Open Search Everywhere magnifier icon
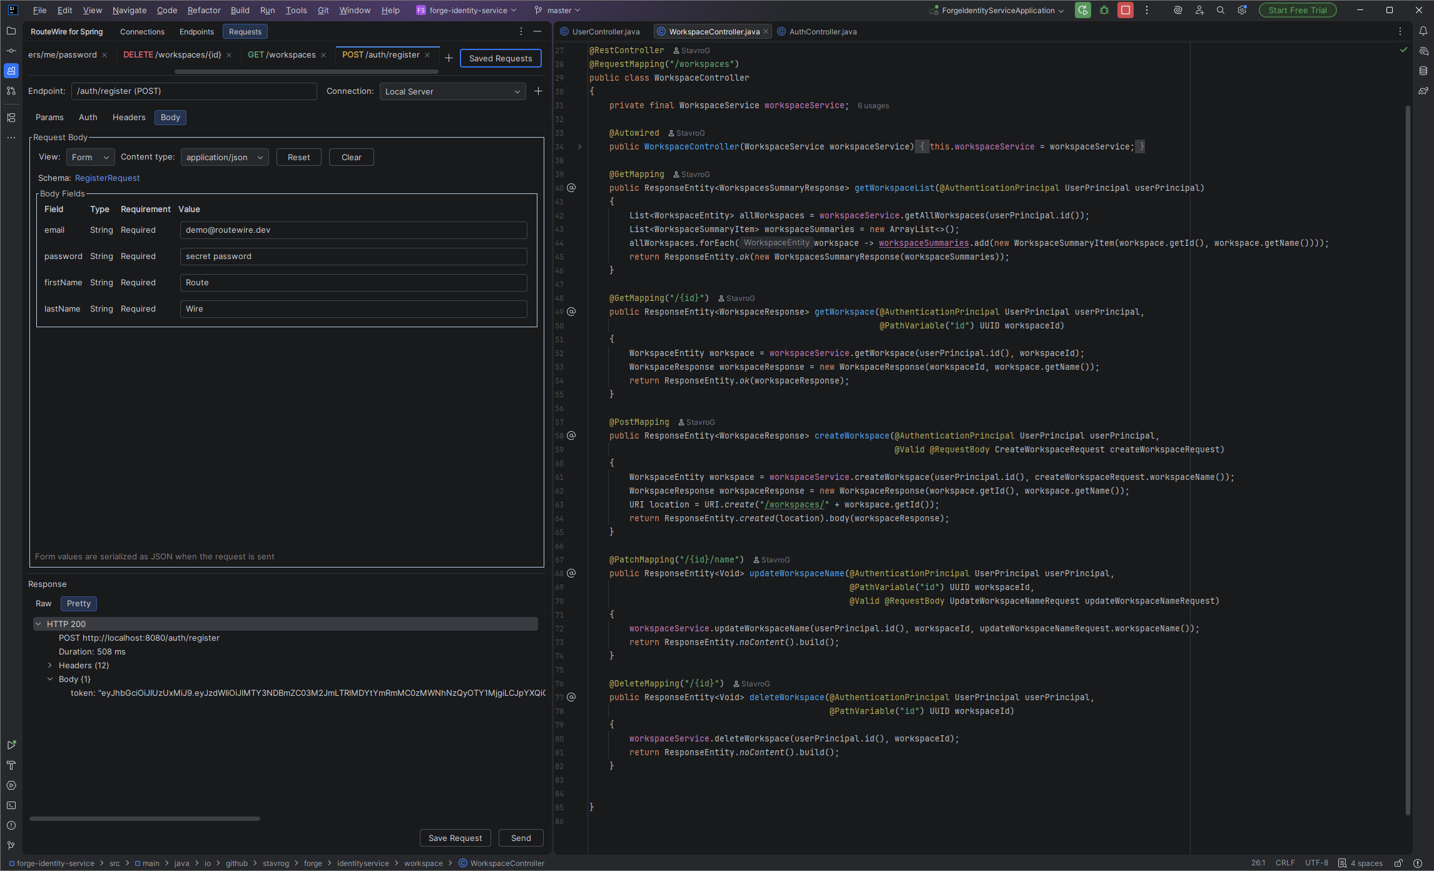 [1220, 10]
